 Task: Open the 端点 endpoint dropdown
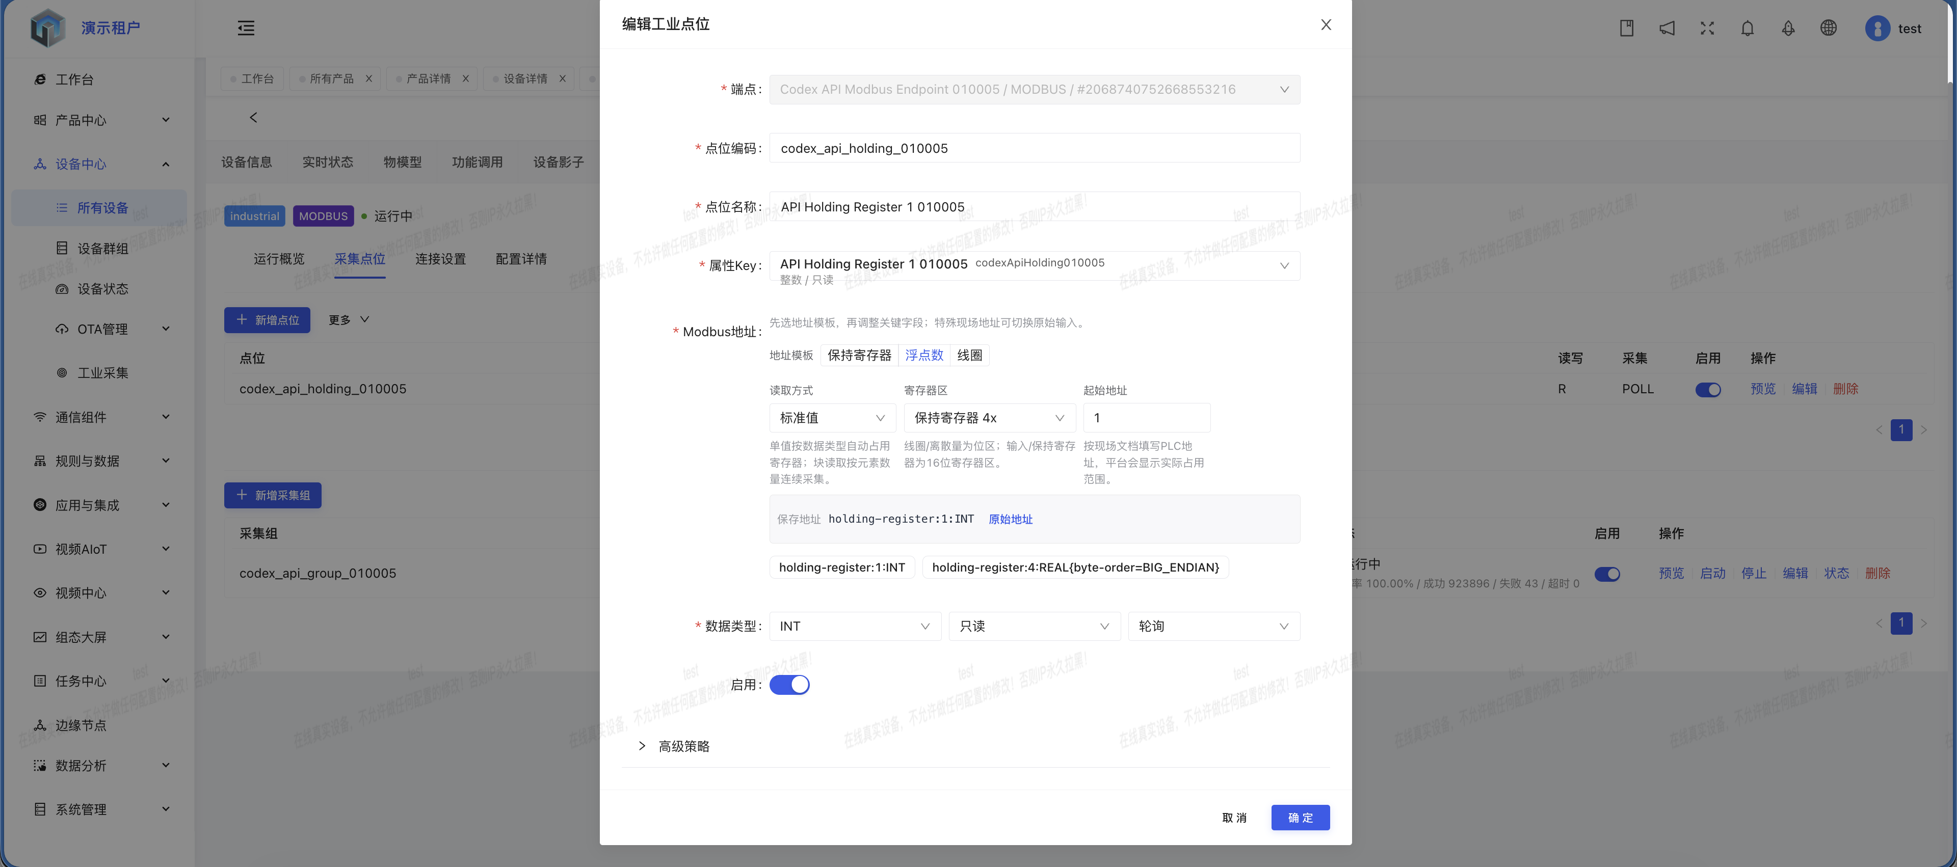point(1034,90)
